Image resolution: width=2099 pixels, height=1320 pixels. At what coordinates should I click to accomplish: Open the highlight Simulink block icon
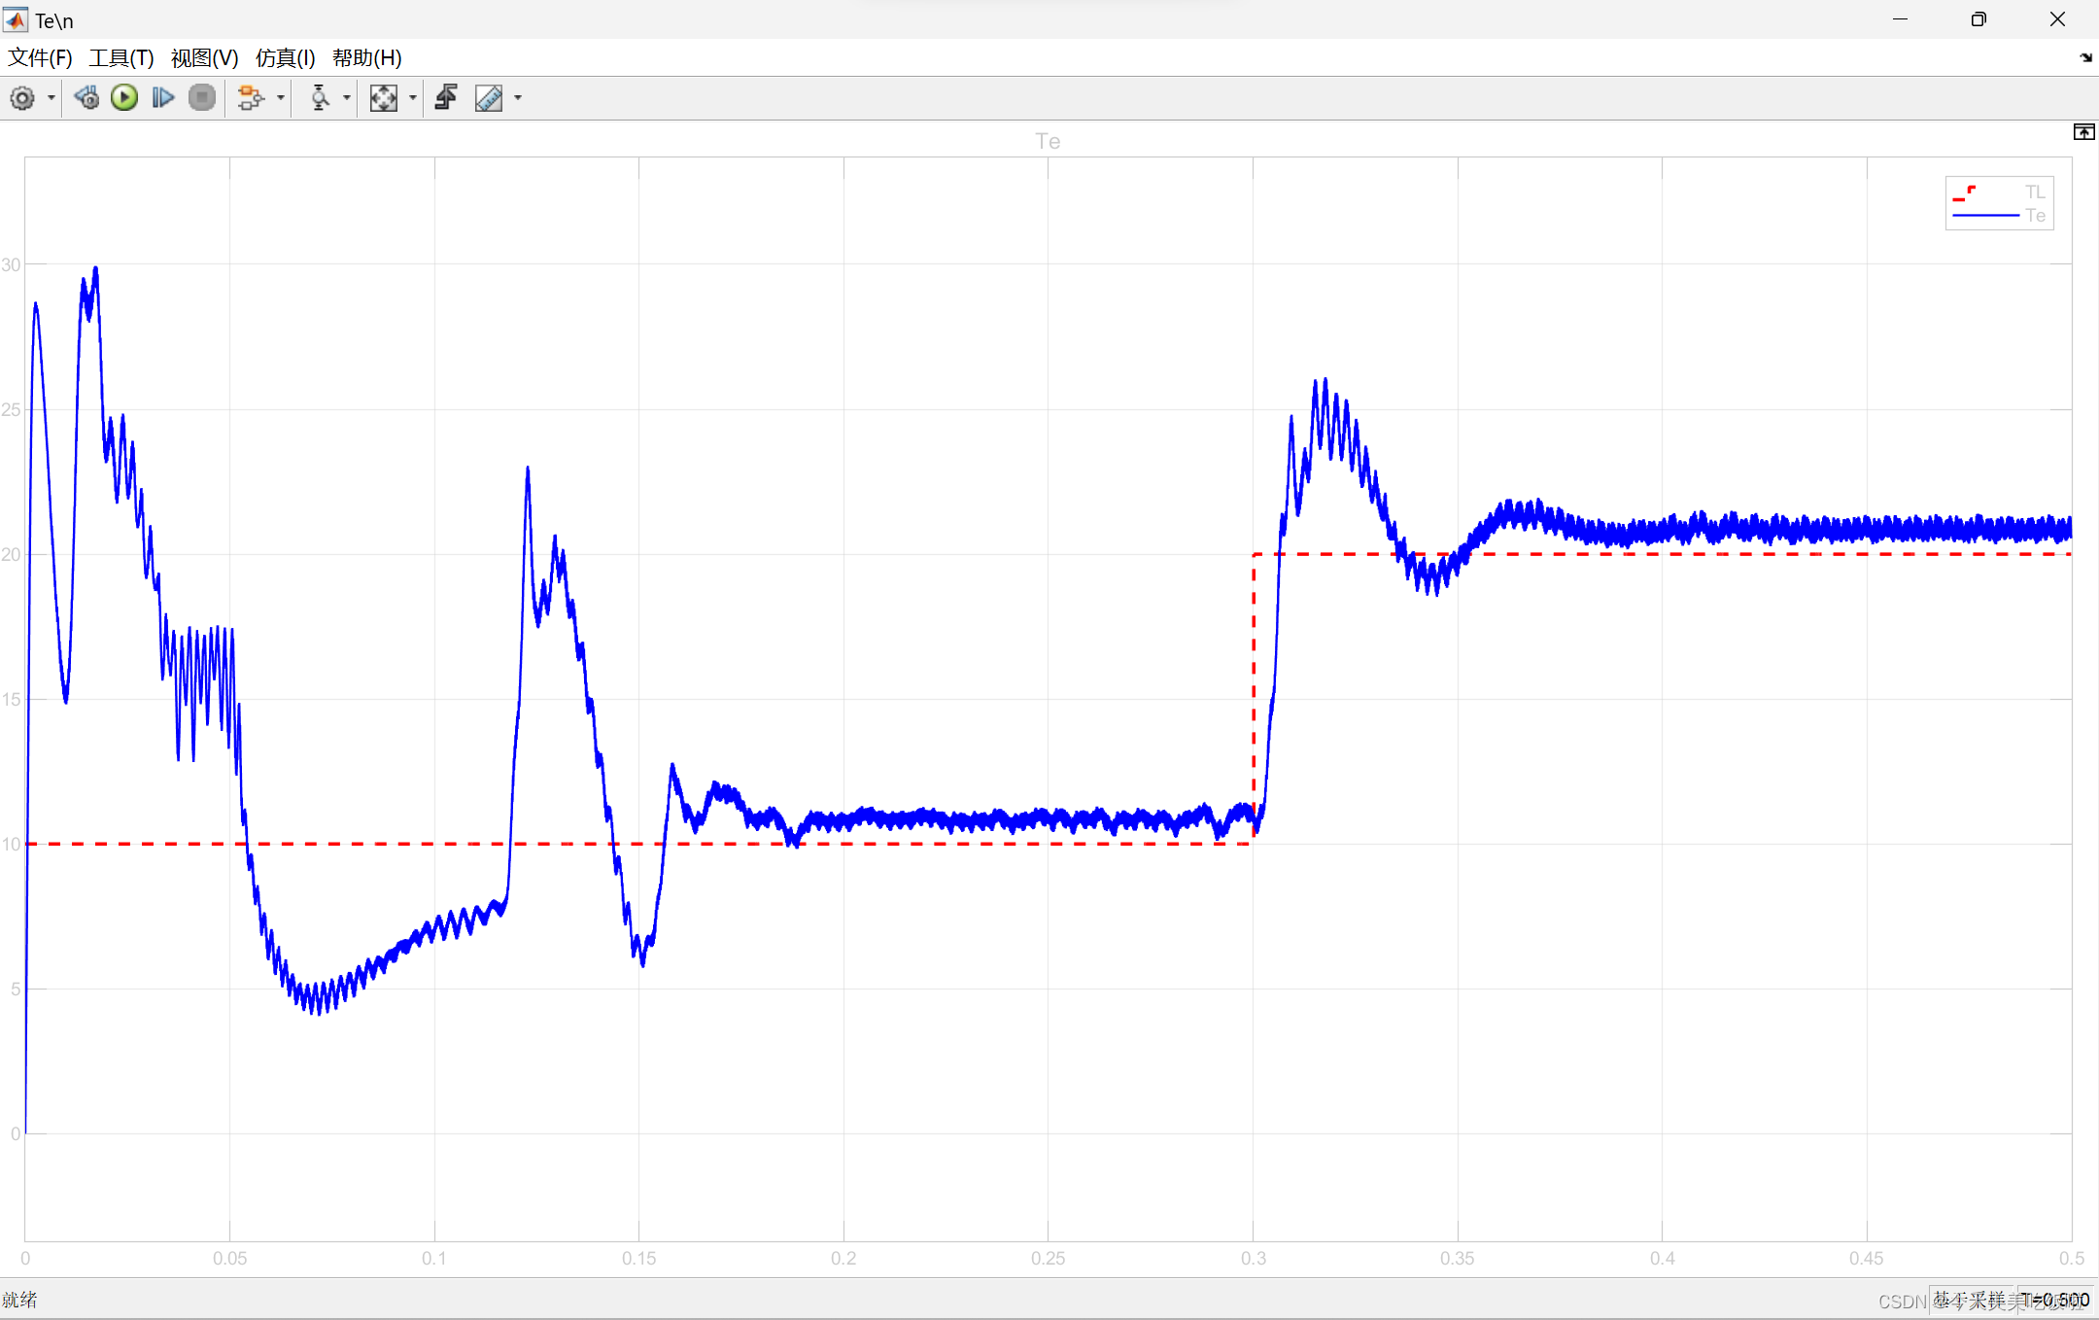tap(251, 98)
